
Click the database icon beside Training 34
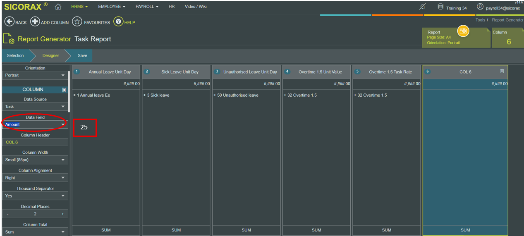click(x=441, y=7)
